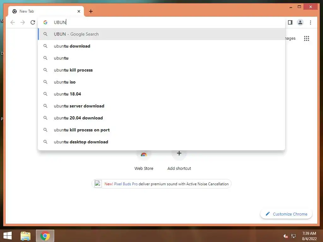Select 'ubuntu download' suggestion

(x=161, y=46)
